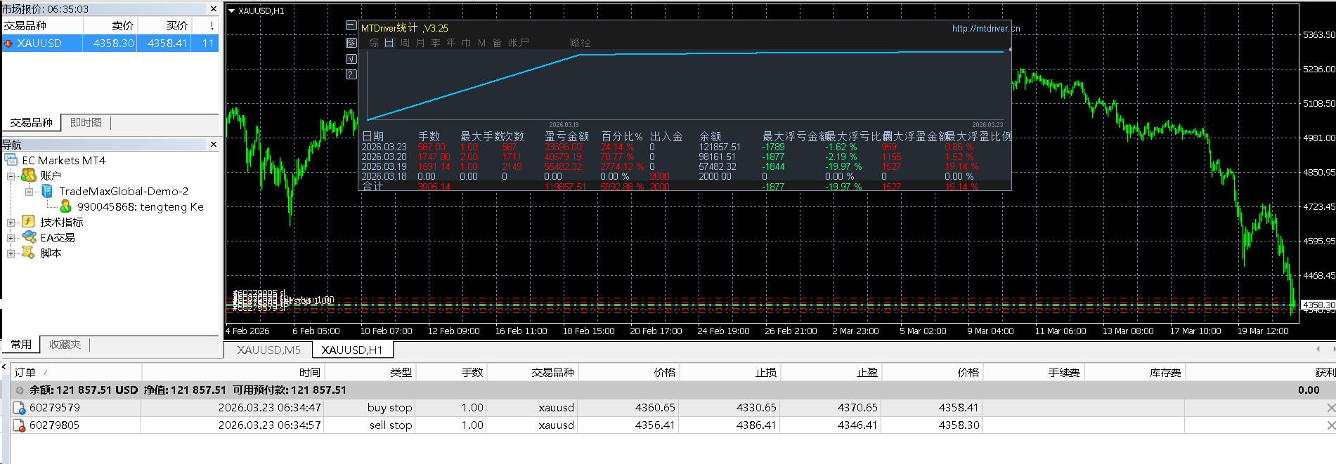
Task: Expand the EA交易 tree node
Action: [11, 238]
